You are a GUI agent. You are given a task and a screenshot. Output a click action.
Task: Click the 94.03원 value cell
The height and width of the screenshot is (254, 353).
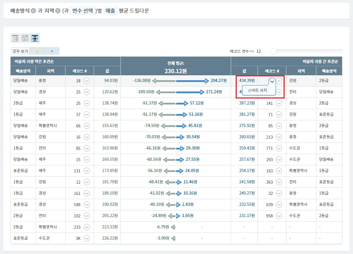click(111, 81)
